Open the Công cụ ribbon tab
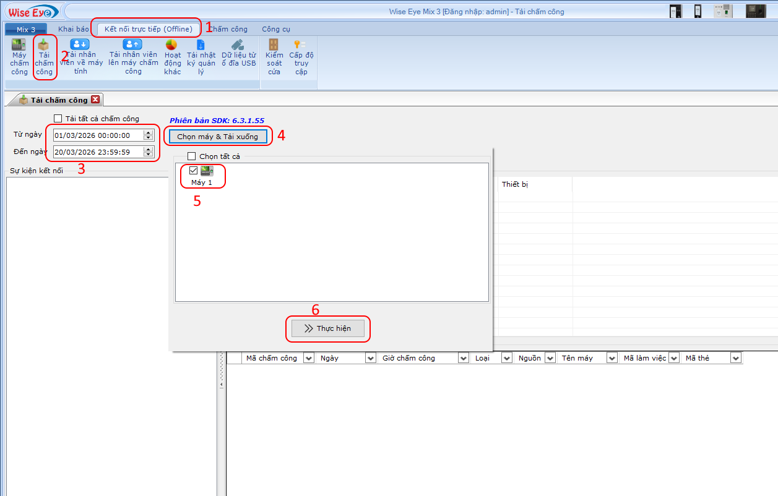 point(275,29)
